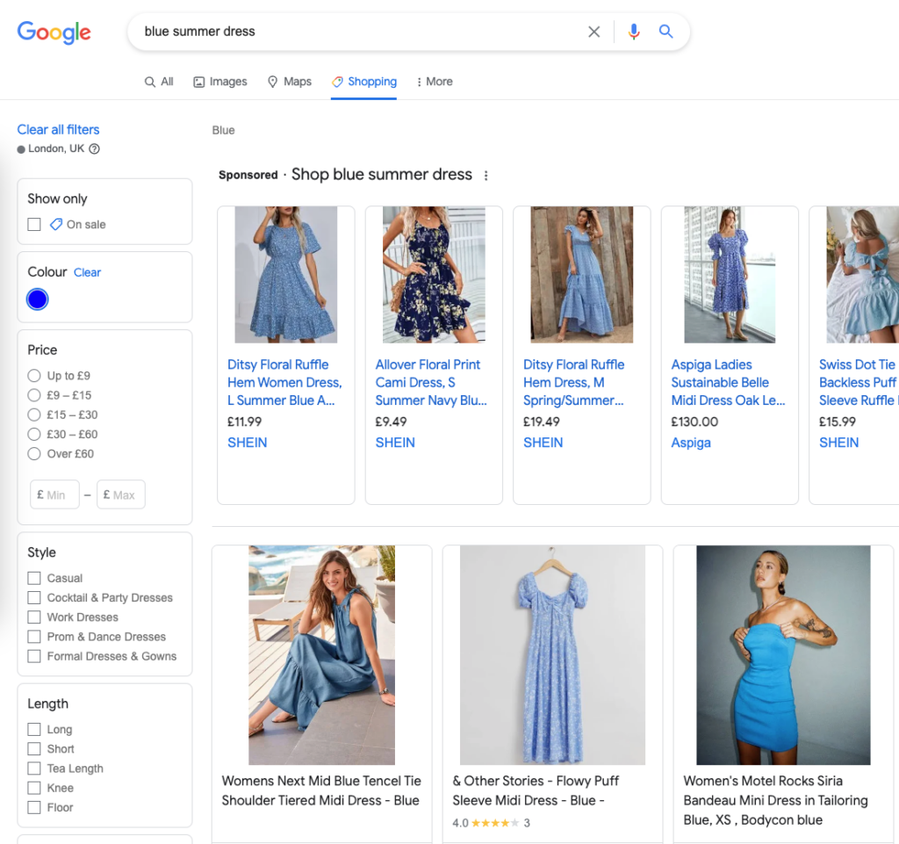This screenshot has width=899, height=844.
Task: Open & Other Stories Flowy Puff Sleeve title
Action: coord(536,790)
